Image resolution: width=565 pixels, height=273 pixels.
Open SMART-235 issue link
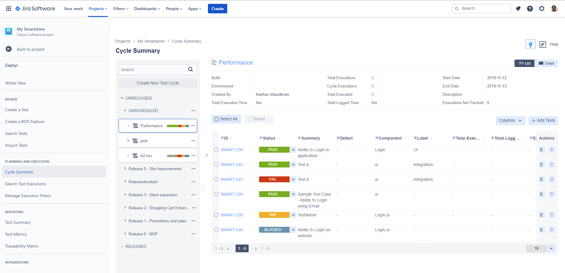click(x=232, y=150)
